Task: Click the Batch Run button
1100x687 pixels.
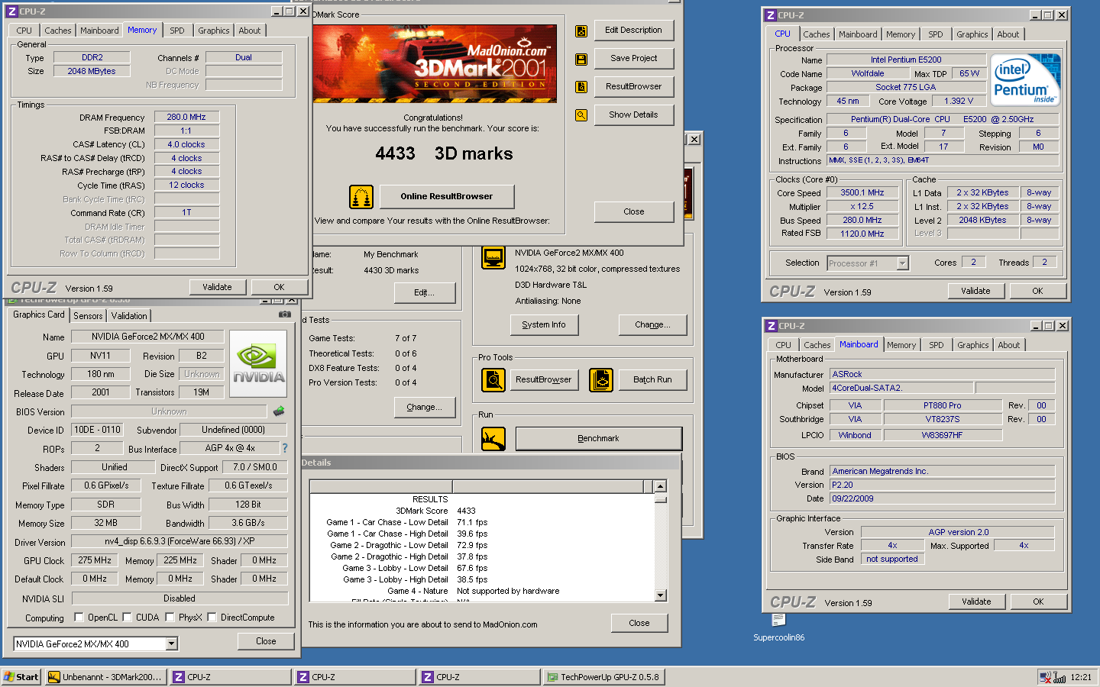Action: [x=652, y=380]
